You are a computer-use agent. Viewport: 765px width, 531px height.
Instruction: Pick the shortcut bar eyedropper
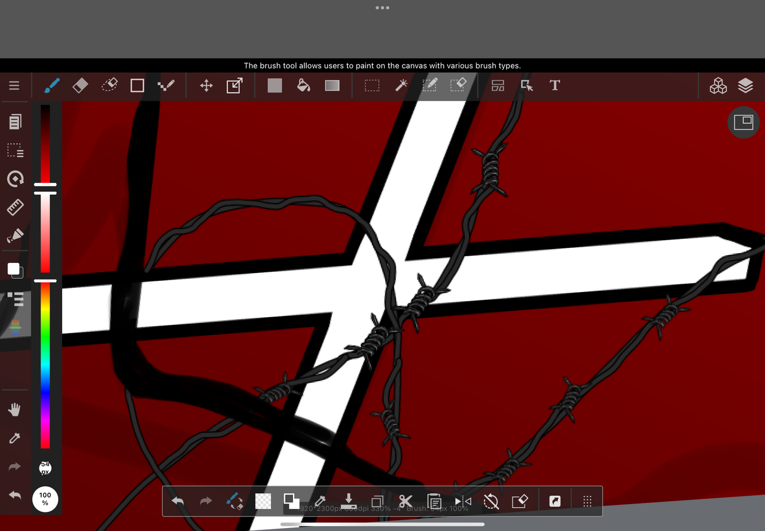(x=320, y=501)
